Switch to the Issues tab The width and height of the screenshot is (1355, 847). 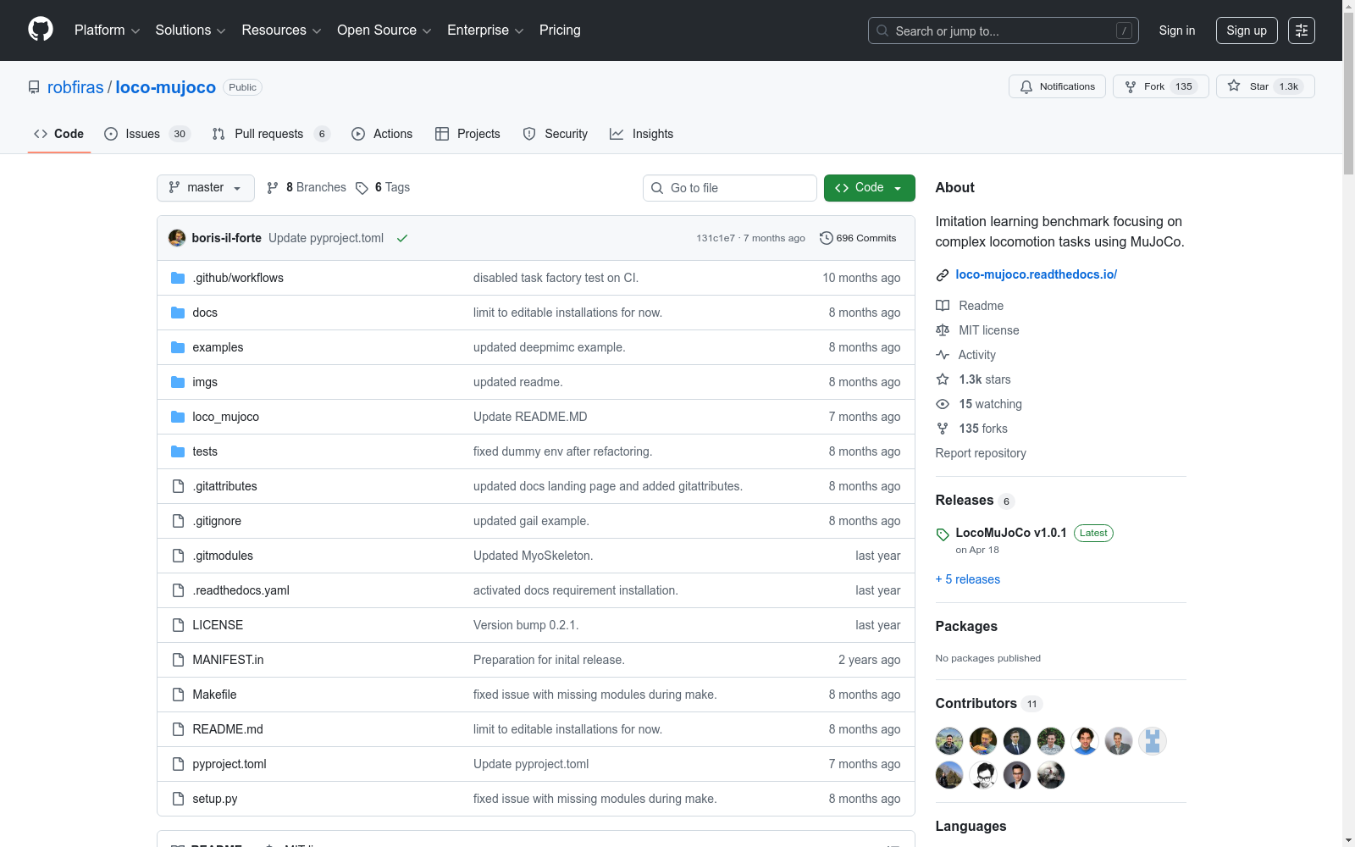(x=147, y=134)
